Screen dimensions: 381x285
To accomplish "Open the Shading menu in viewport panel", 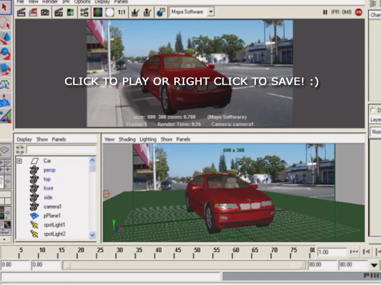I will click(127, 139).
